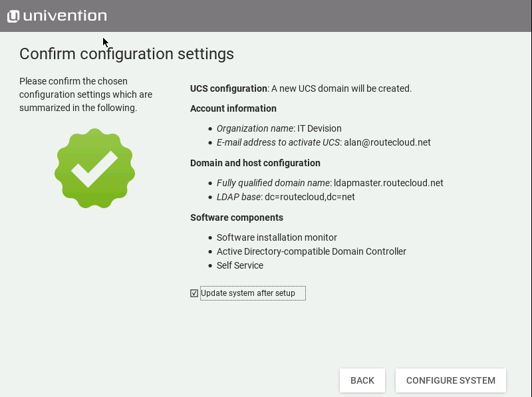The height and width of the screenshot is (397, 532).
Task: Select Software installation monitor item
Action: (x=277, y=237)
